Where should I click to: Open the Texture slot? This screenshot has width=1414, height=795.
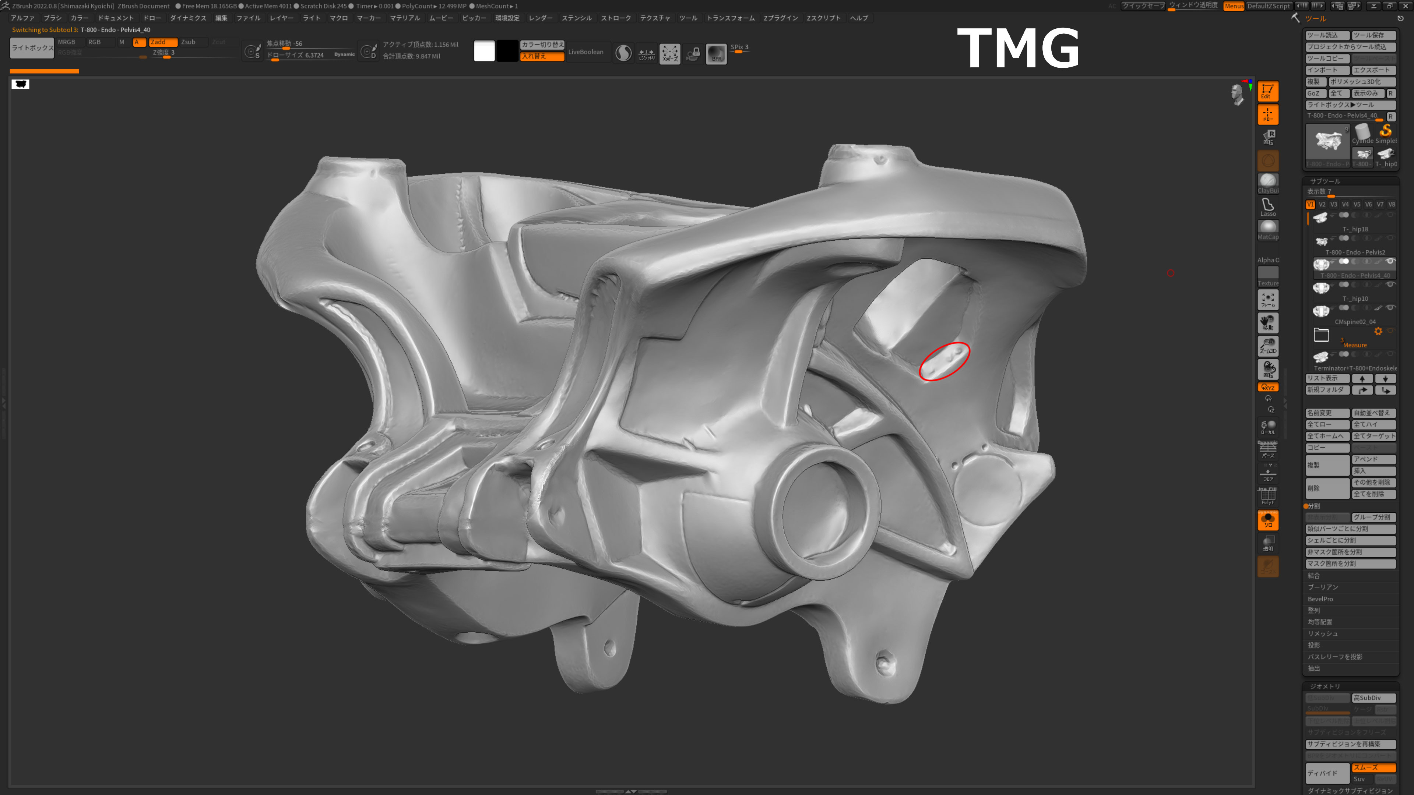click(x=1267, y=276)
